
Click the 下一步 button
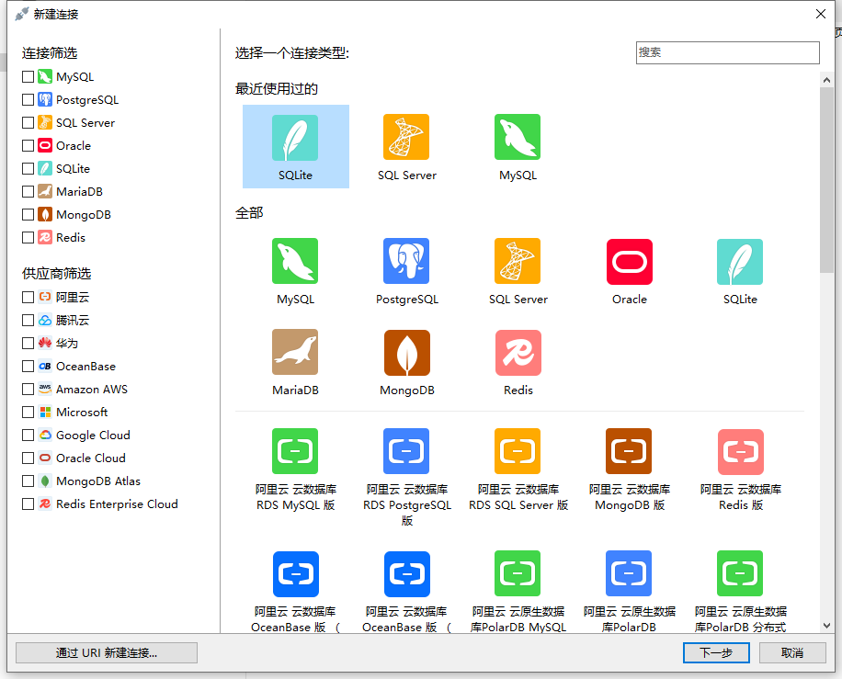click(x=716, y=652)
